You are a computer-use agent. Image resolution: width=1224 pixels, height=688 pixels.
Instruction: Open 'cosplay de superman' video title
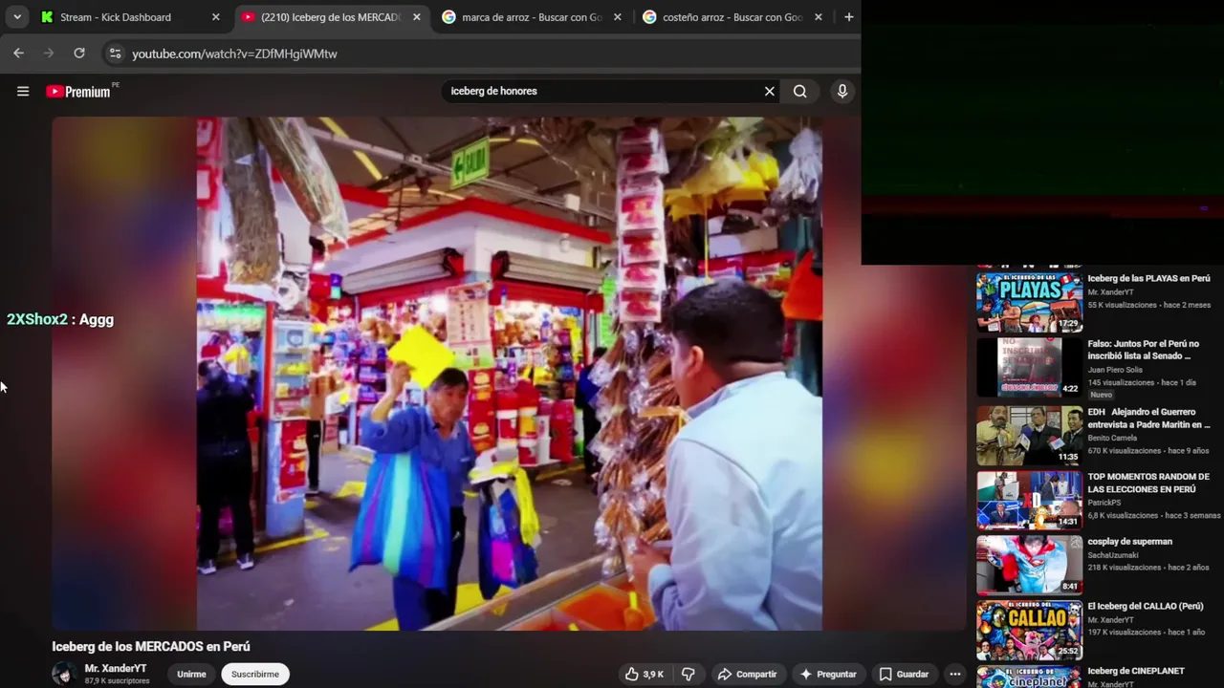pos(1129,541)
